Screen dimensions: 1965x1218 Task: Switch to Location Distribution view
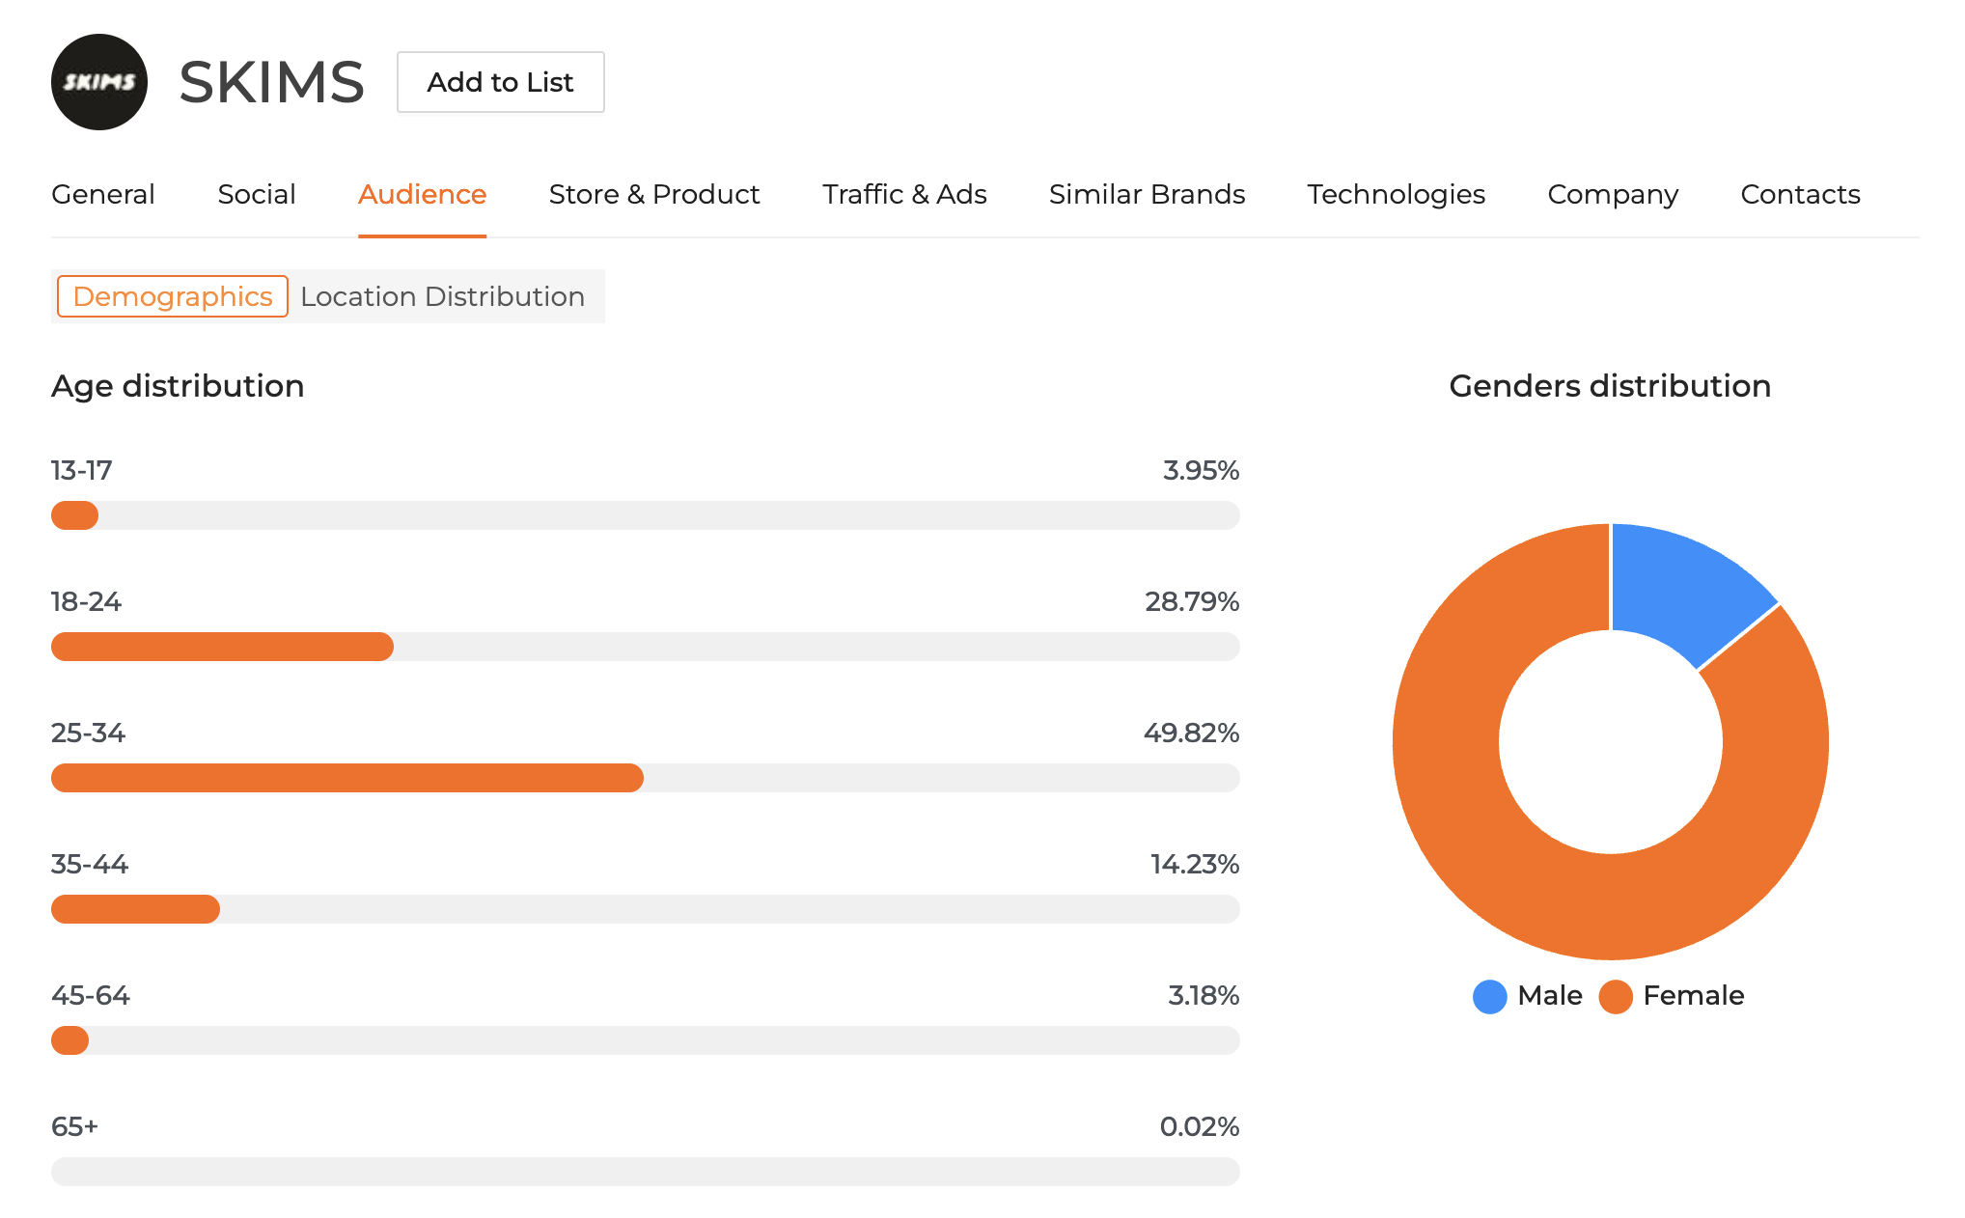[x=442, y=296]
